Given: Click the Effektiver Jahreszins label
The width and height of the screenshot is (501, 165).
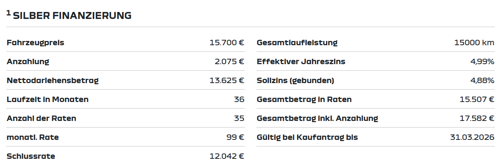Looking at the screenshot, I should (301, 61).
